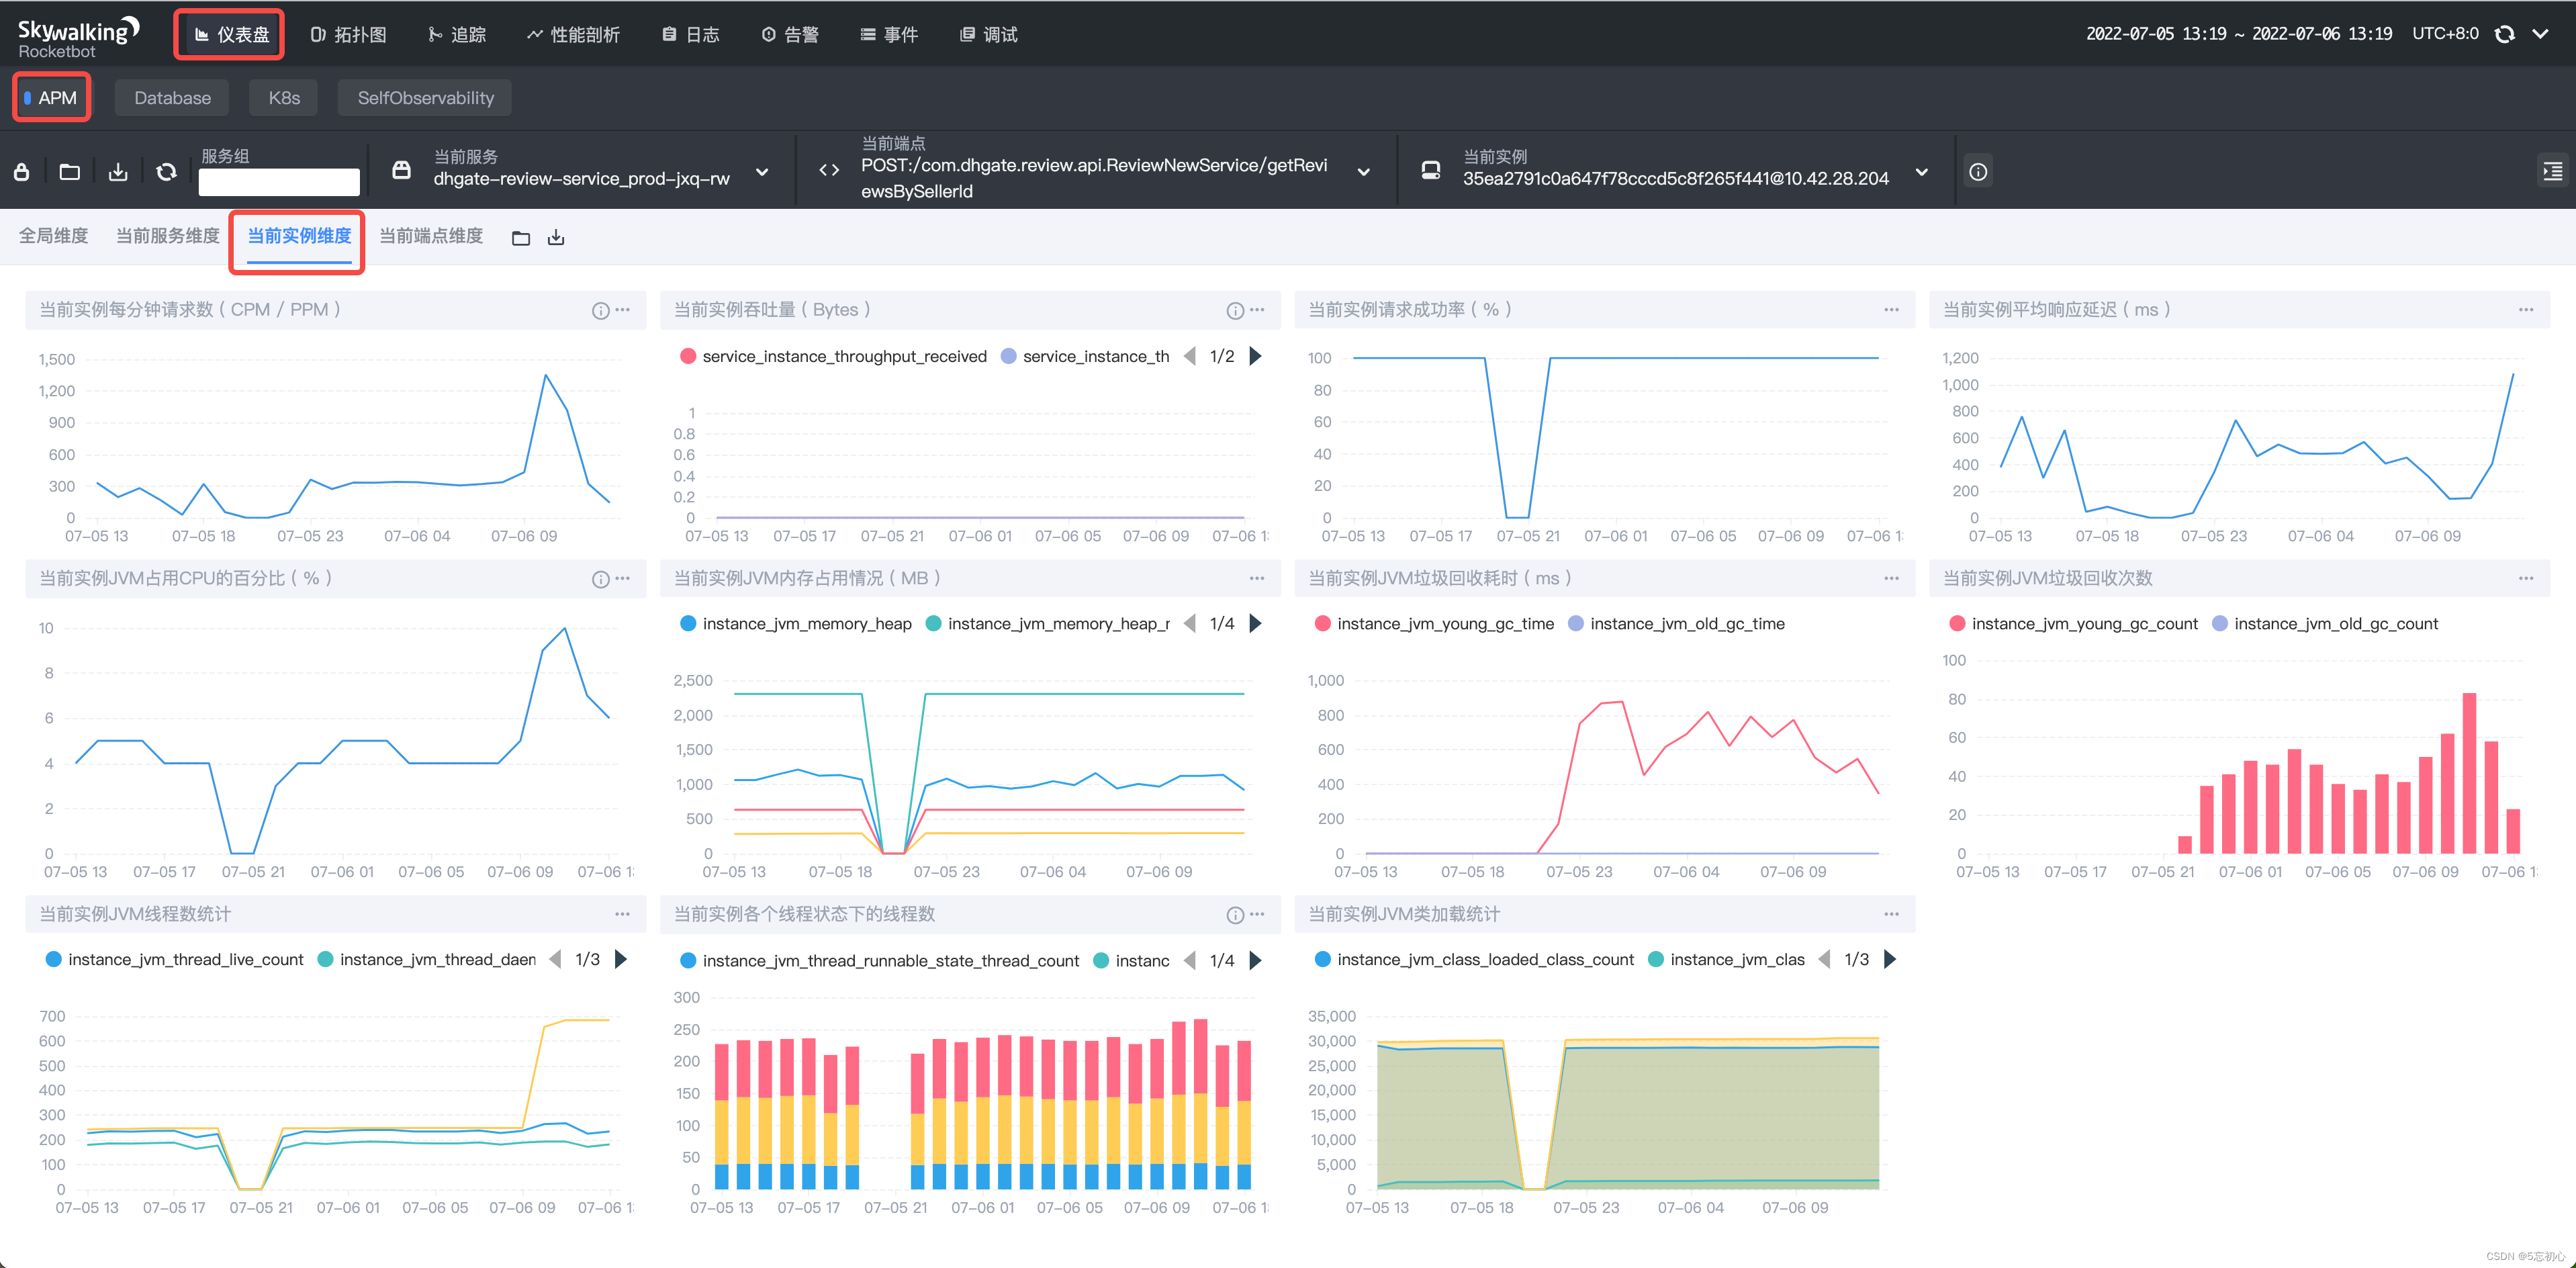Open more menu on 吞吐量 chart
The height and width of the screenshot is (1268, 2576).
pos(1258,310)
